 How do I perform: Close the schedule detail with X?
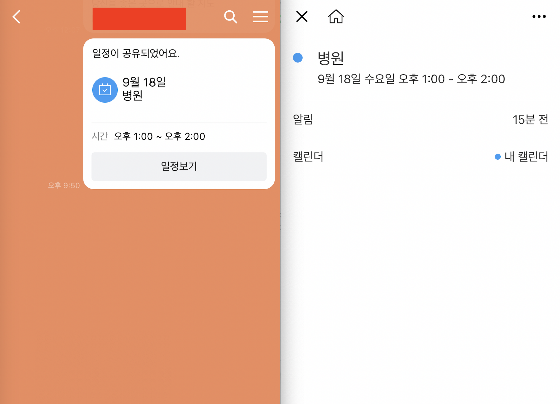[x=302, y=17]
